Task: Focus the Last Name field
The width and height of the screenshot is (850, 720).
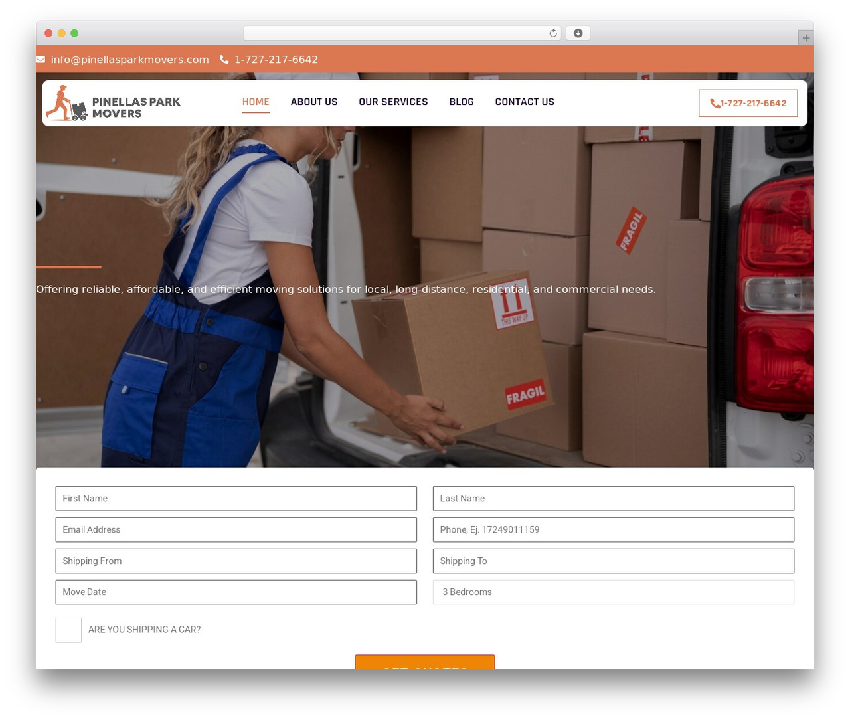Action: 614,499
